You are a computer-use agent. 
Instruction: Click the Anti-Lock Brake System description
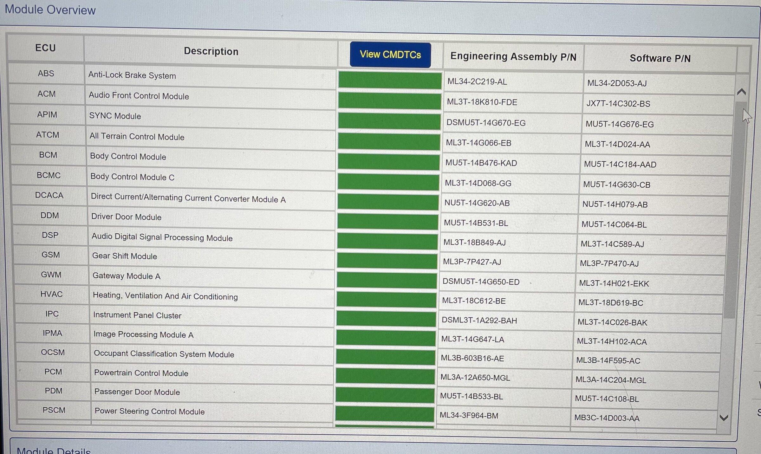(132, 75)
